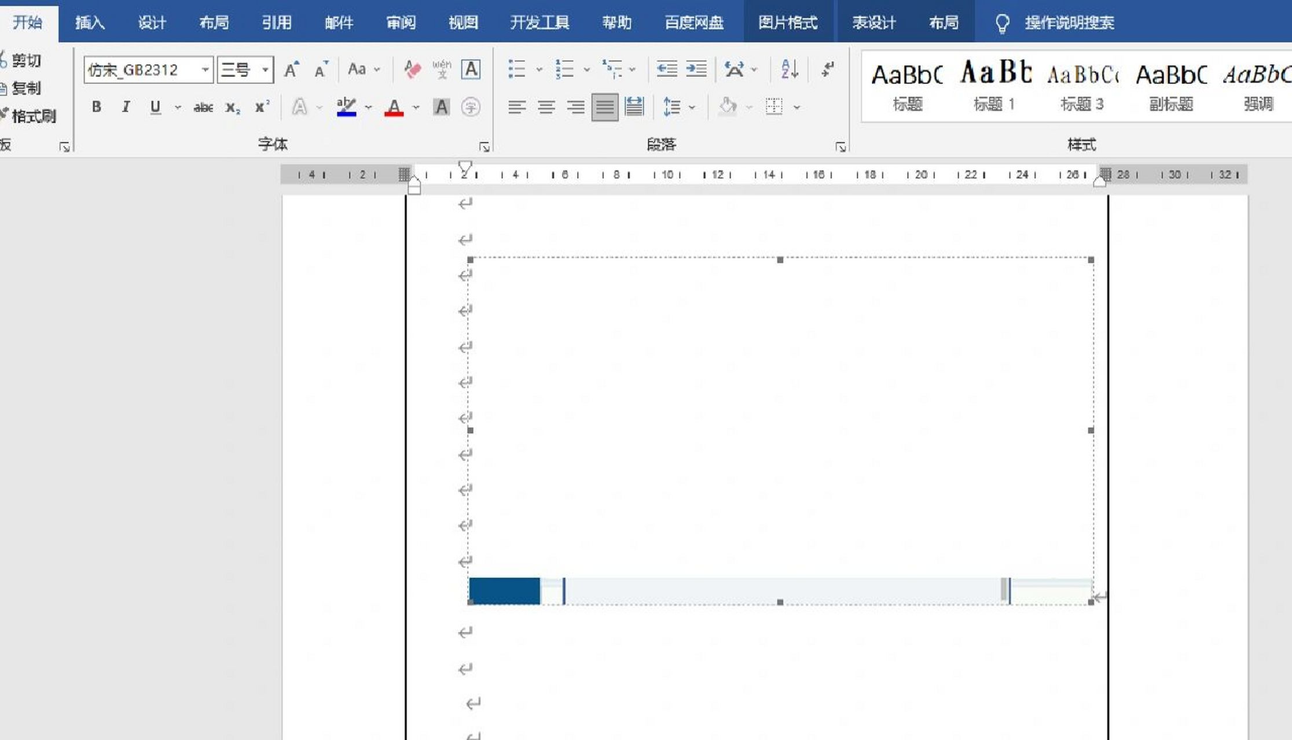Click the Character Border icon
This screenshot has width=1292, height=740.
click(471, 69)
